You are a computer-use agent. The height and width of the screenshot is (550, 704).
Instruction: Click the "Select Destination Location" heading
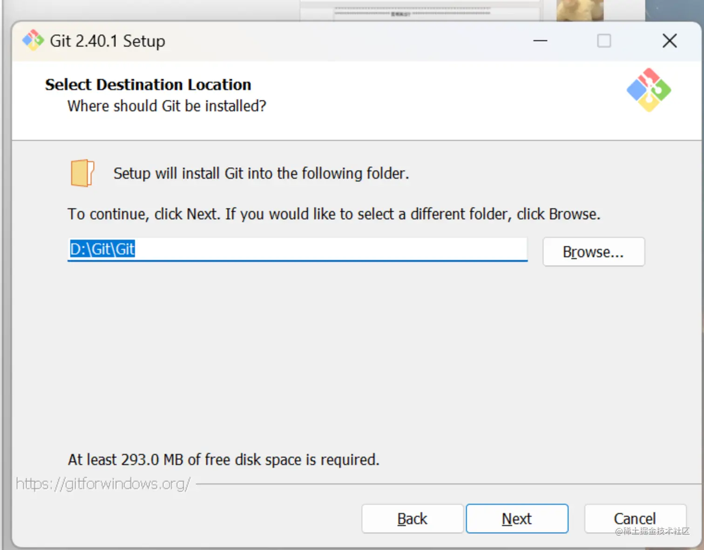tap(148, 85)
